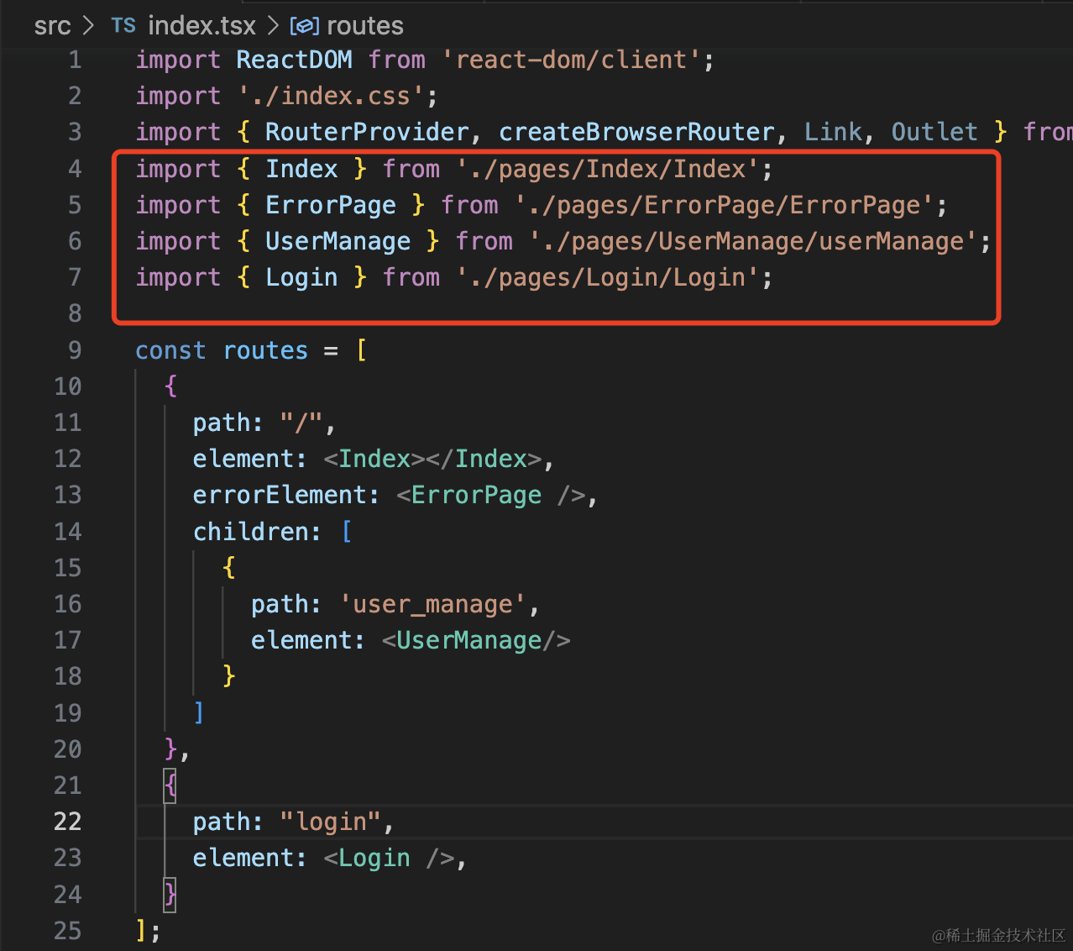Select line number 22 in gutter
1073x951 pixels.
[x=68, y=821]
